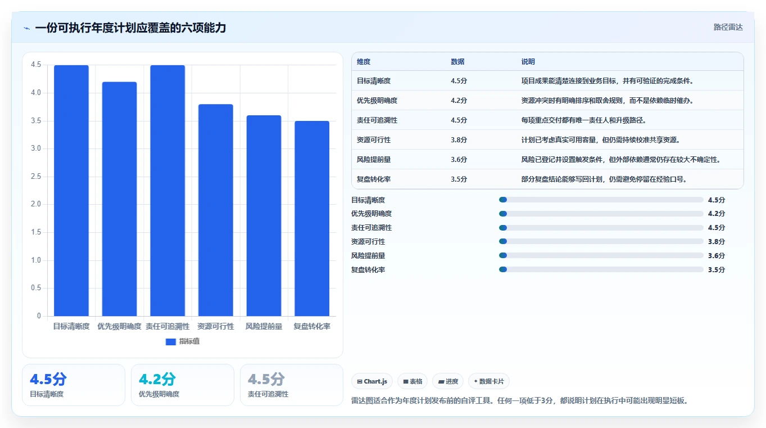Toggle the 指标值 legend swatch under the chart
The width and height of the screenshot is (766, 428).
[x=171, y=341]
